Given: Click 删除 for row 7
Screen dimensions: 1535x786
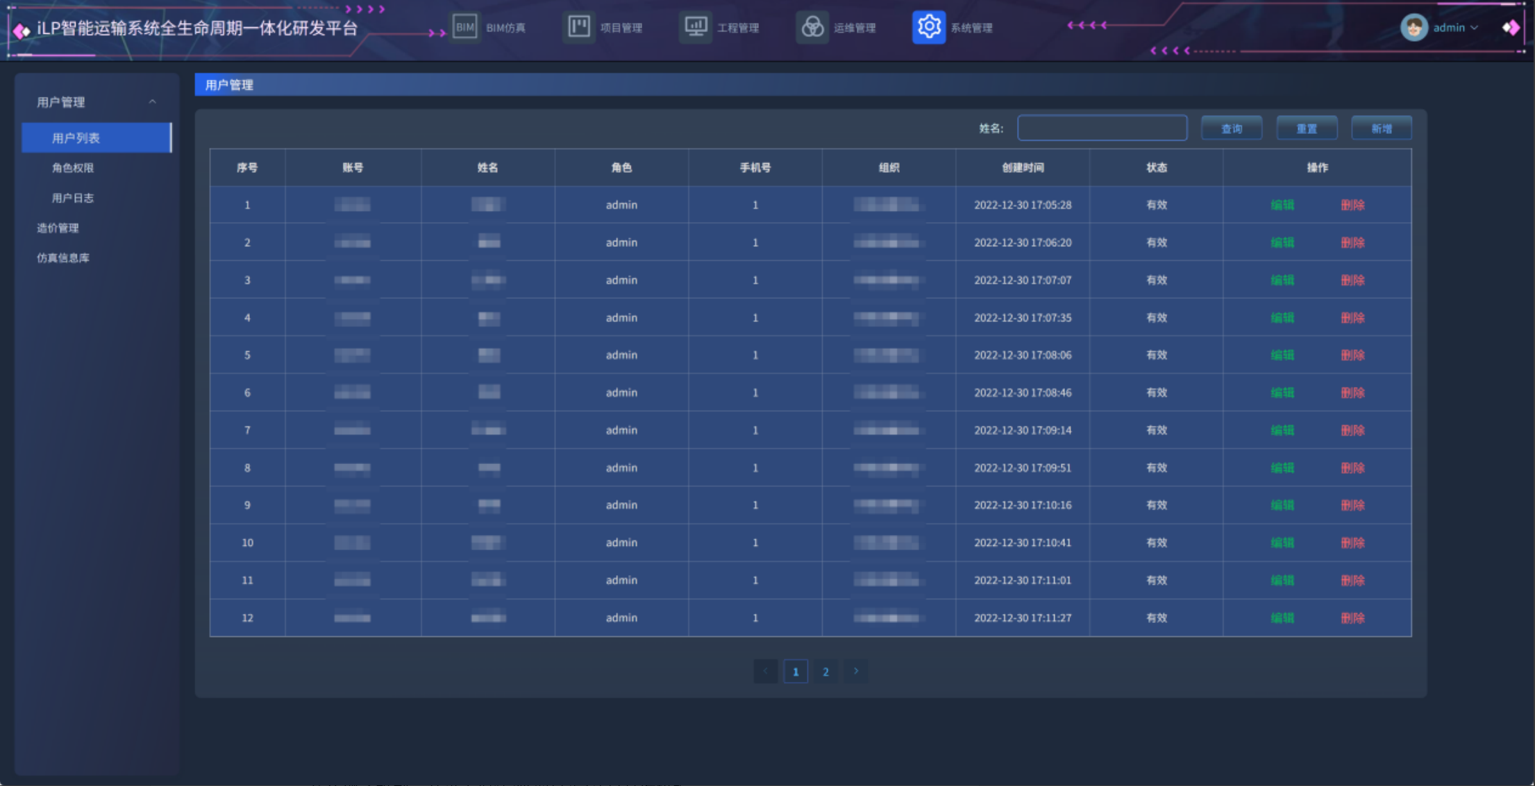Looking at the screenshot, I should point(1352,430).
